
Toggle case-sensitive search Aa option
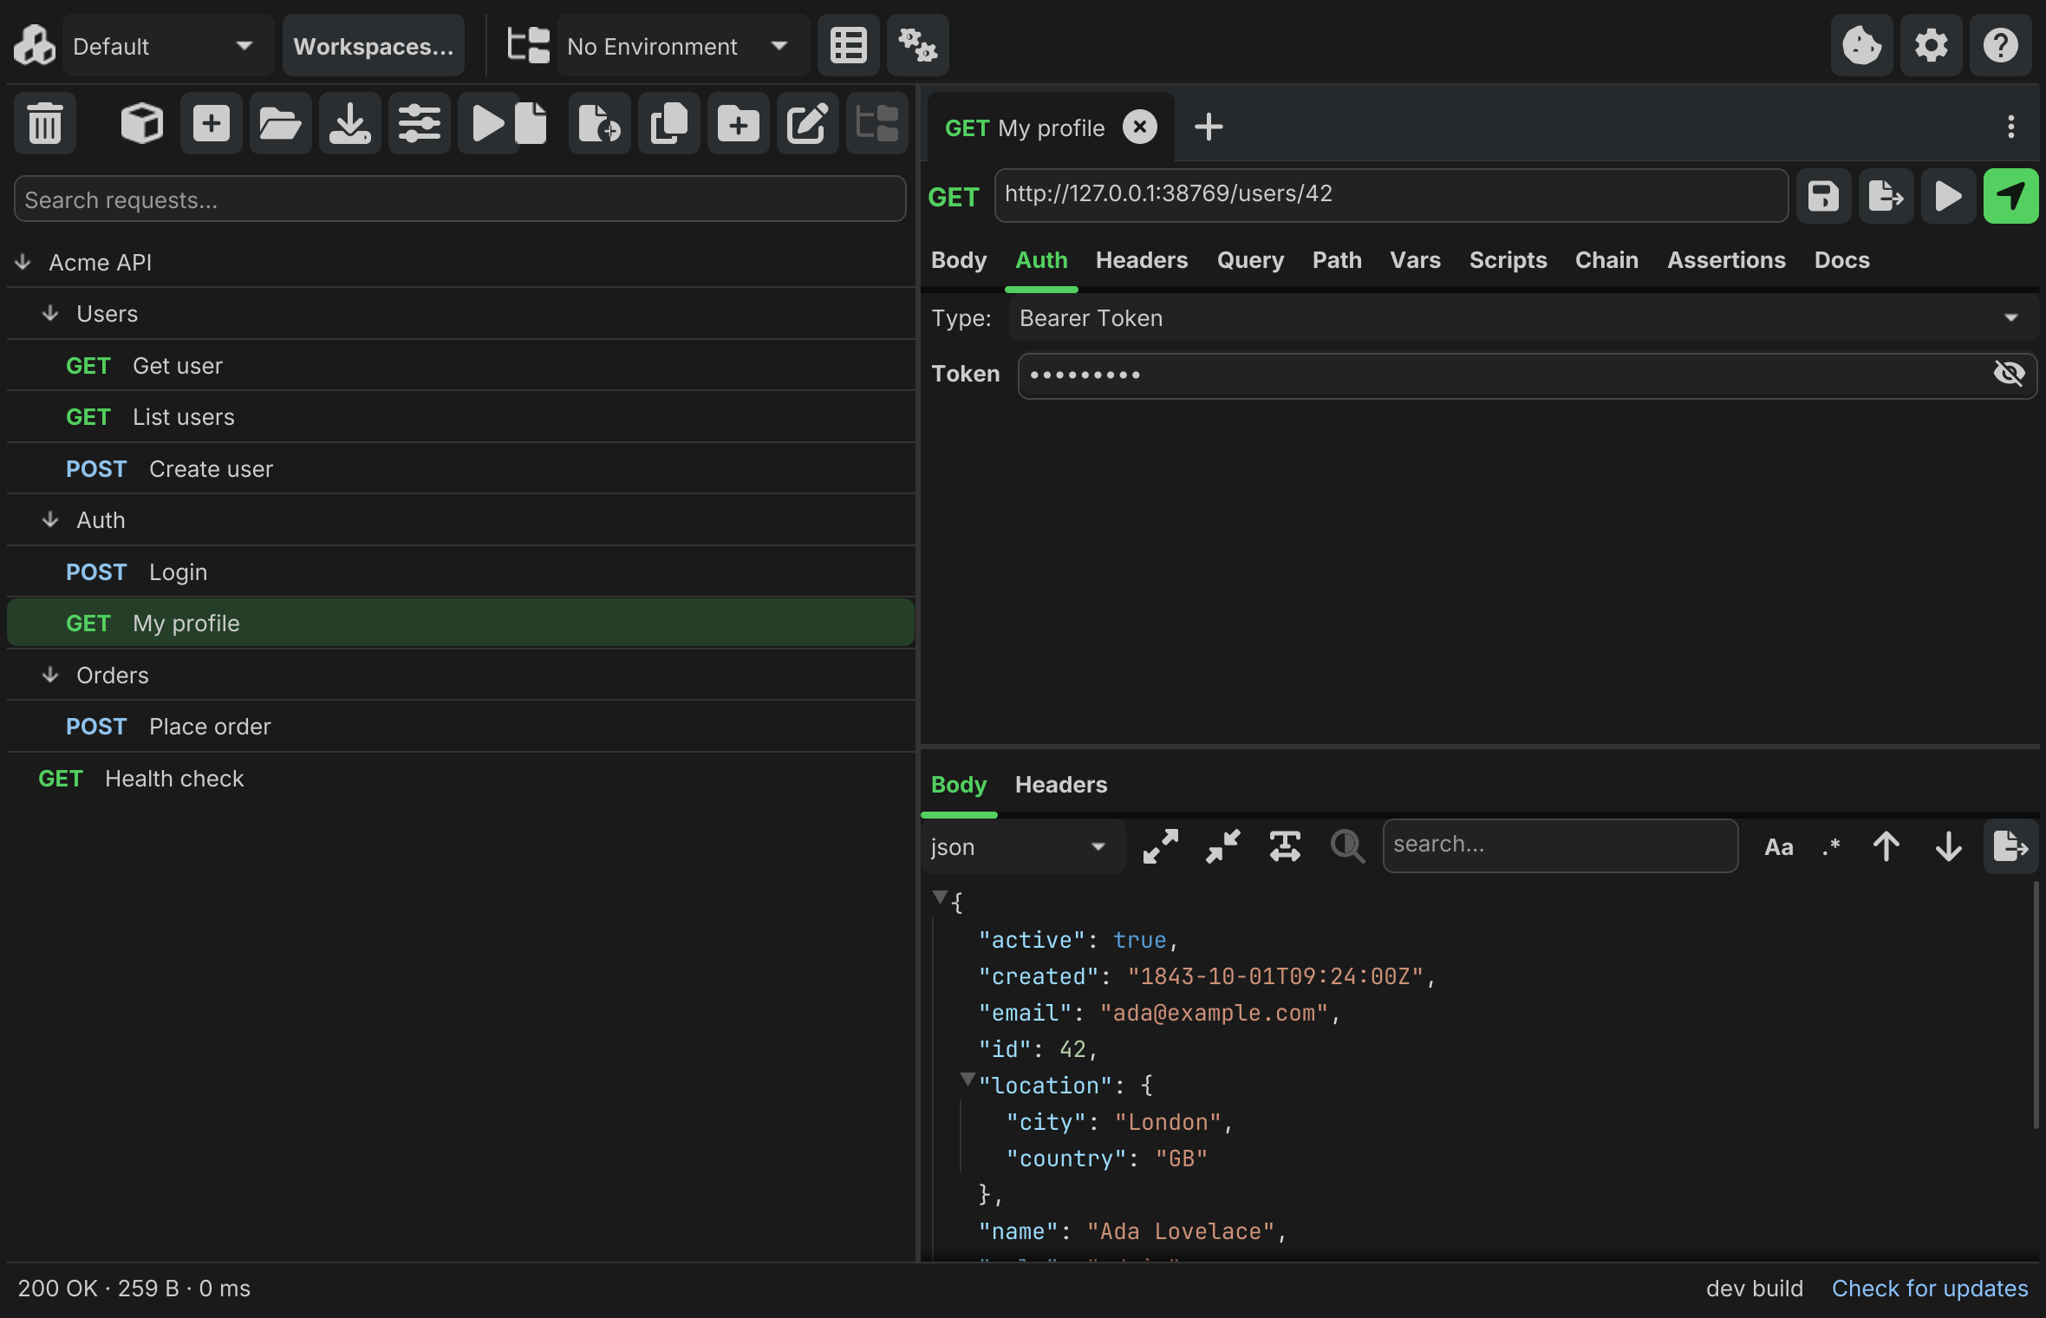[1779, 846]
